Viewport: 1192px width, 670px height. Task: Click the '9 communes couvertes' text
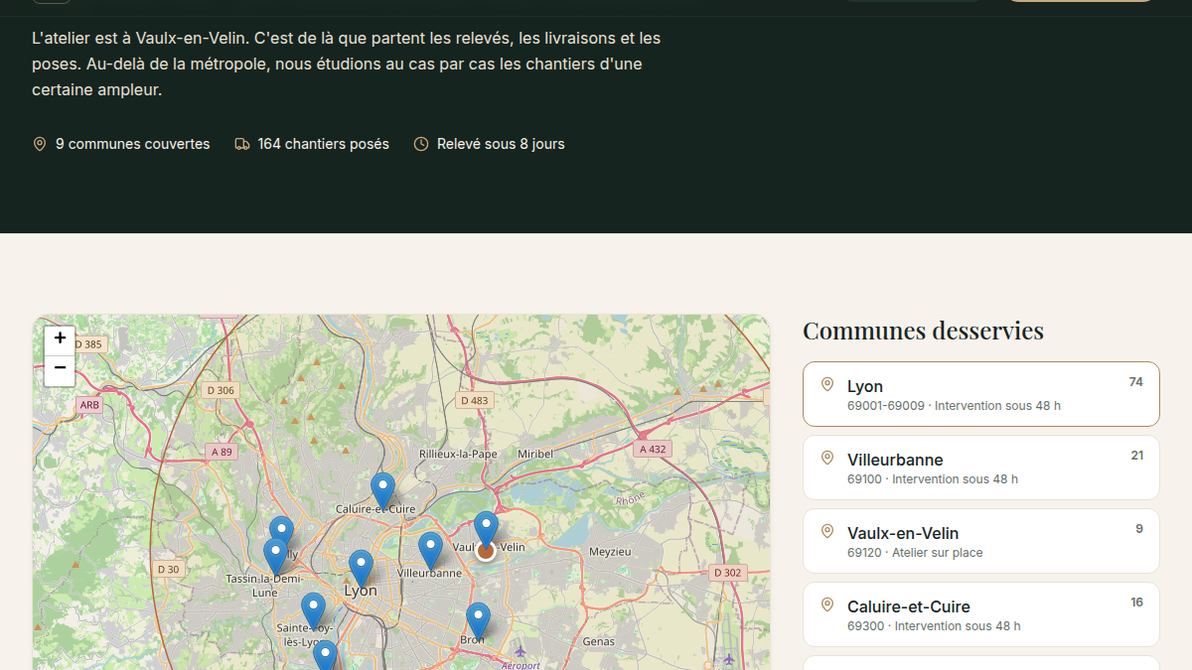[133, 144]
